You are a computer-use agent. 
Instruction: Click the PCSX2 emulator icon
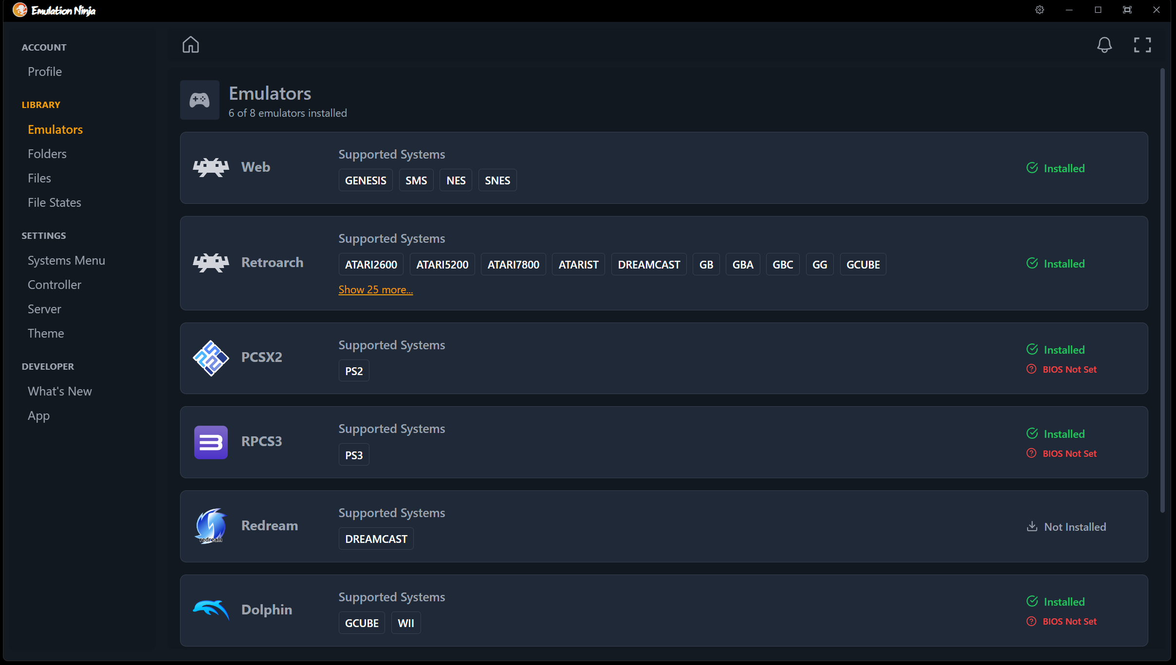210,358
